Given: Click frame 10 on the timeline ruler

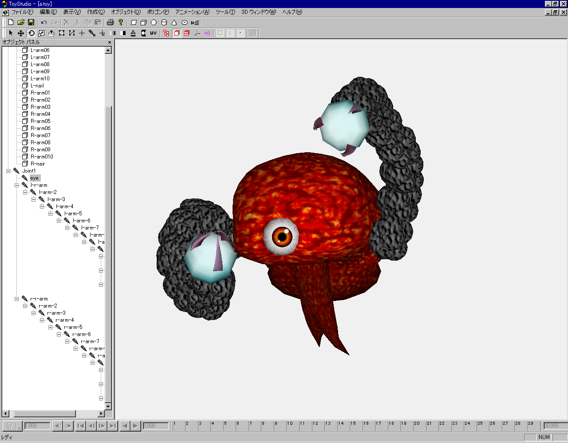Looking at the screenshot, I should point(289,424).
